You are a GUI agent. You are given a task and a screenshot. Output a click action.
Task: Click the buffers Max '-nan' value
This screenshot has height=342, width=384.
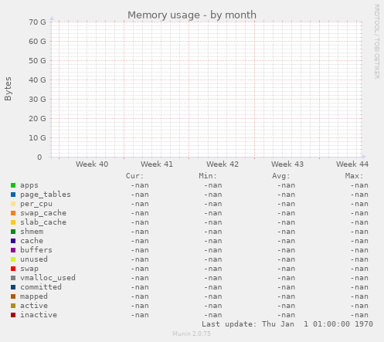click(x=359, y=250)
